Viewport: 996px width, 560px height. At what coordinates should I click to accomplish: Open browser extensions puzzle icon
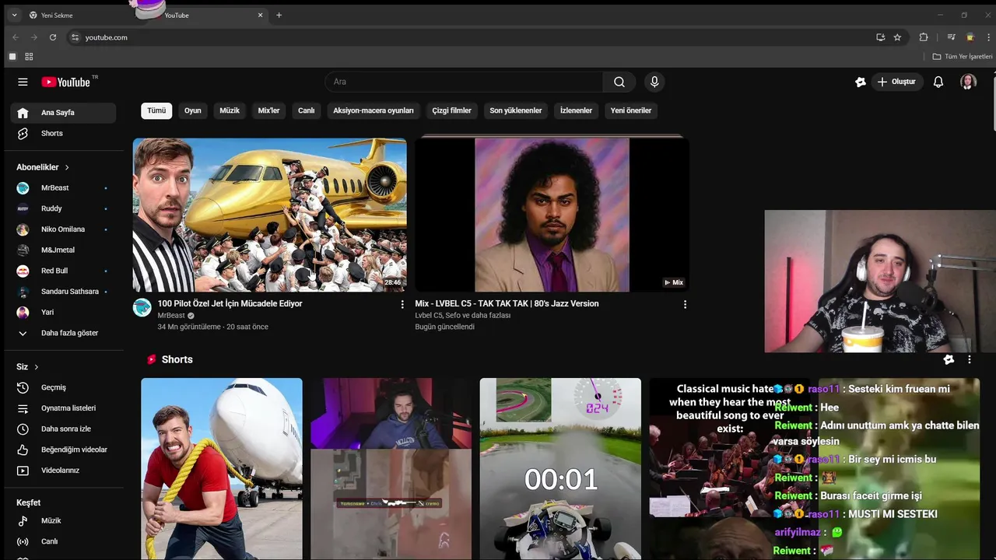[x=924, y=37]
